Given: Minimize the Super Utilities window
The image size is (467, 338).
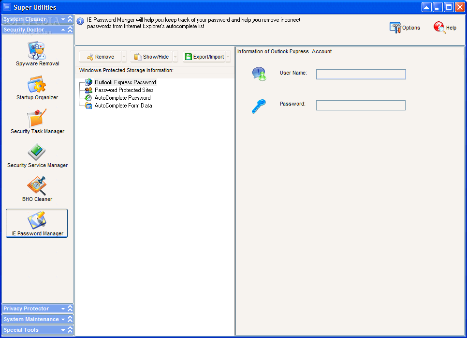Looking at the screenshot, I should 438,7.
